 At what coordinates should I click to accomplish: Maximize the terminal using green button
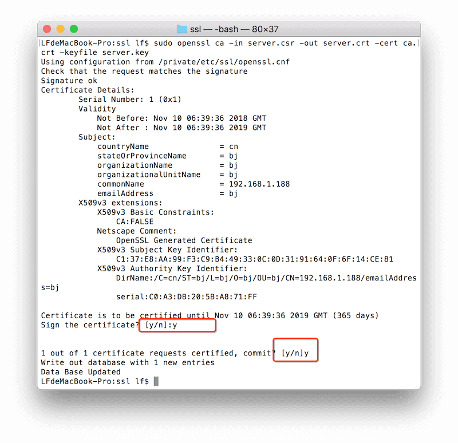click(x=74, y=29)
